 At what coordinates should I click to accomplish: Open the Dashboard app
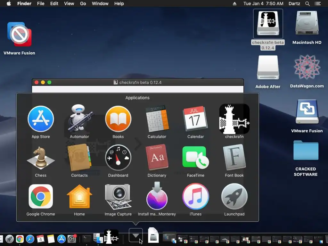(118, 158)
